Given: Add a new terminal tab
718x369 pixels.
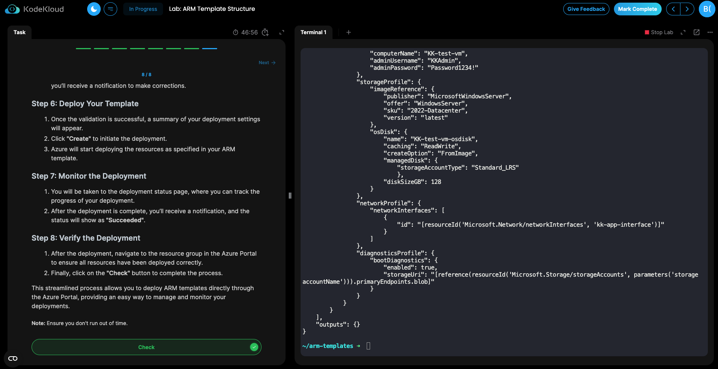Looking at the screenshot, I should point(349,32).
